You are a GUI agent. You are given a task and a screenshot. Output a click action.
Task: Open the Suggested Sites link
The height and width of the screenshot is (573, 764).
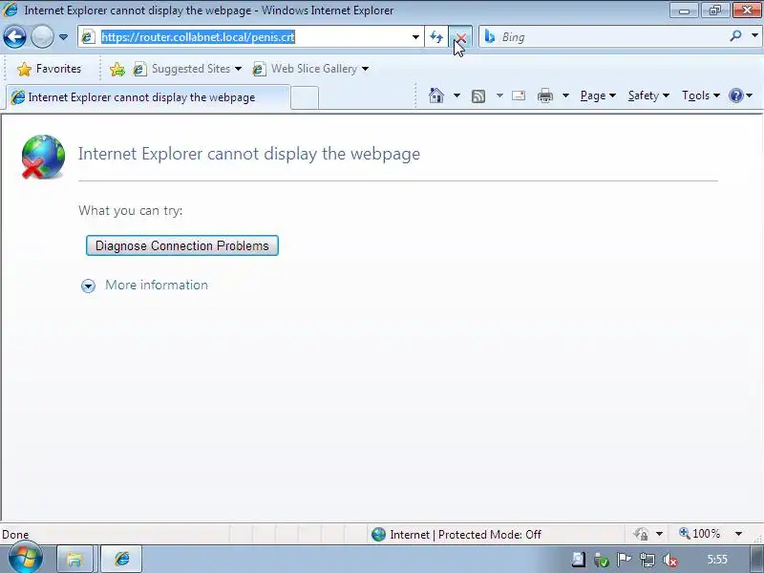coord(187,69)
